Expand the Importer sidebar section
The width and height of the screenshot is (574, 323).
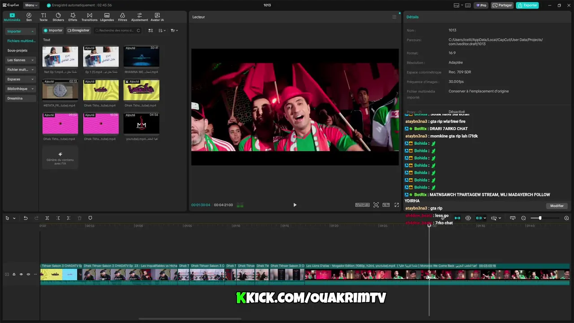[x=21, y=31]
